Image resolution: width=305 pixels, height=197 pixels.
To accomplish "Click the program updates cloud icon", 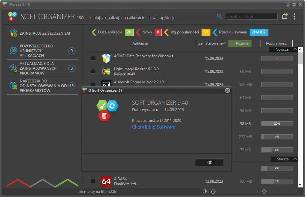I will pyautogui.click(x=13, y=68).
